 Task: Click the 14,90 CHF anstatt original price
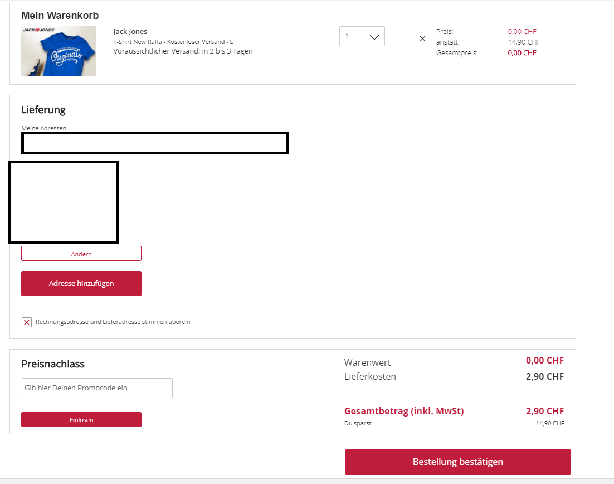(x=524, y=42)
